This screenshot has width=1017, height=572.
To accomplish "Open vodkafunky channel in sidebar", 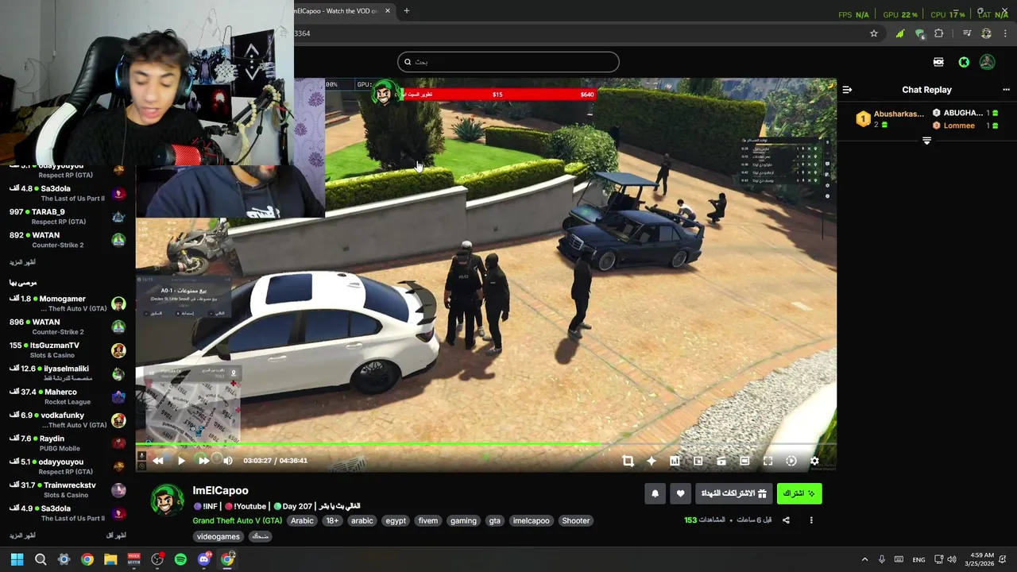I will [68, 420].
